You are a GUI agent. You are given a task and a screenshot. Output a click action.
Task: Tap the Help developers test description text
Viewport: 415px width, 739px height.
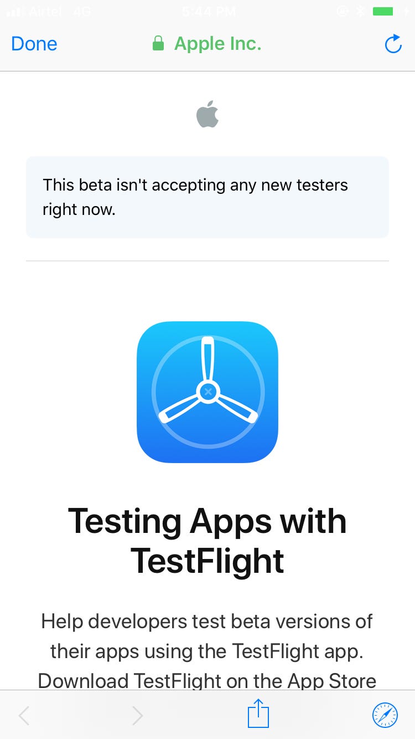[207, 636]
